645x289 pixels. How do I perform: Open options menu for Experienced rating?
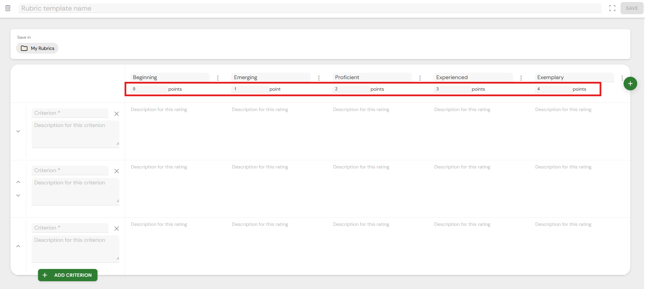521,78
